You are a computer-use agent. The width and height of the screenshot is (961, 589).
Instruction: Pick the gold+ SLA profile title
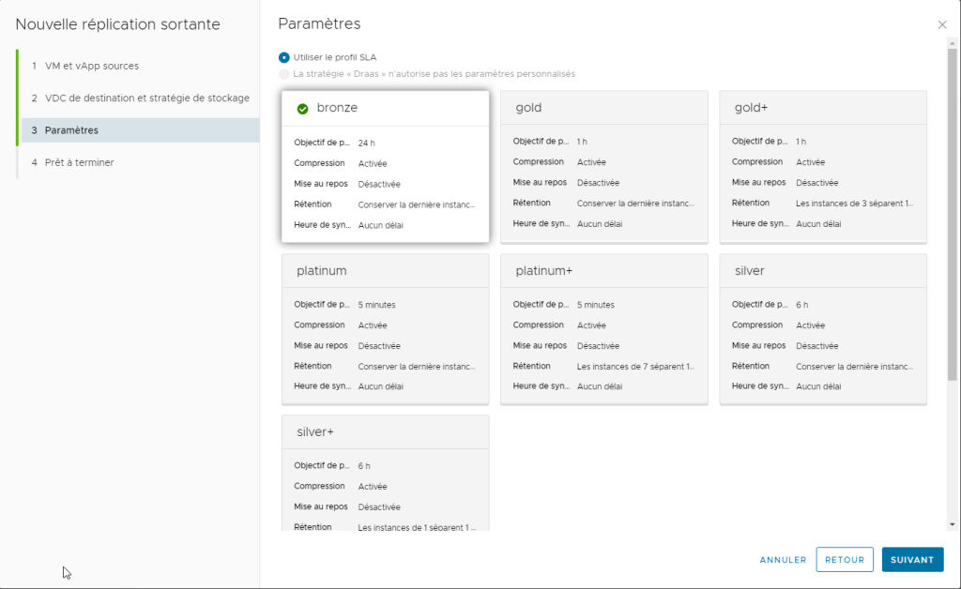(x=751, y=108)
